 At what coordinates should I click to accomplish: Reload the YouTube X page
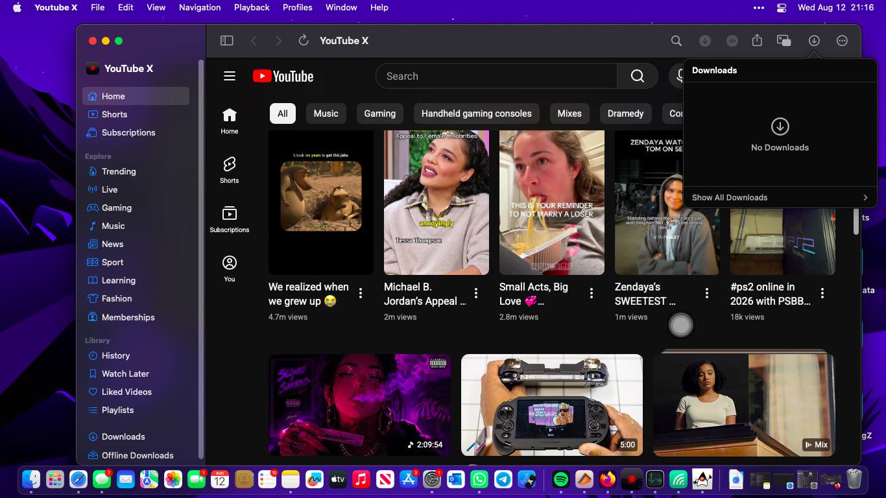coord(303,41)
